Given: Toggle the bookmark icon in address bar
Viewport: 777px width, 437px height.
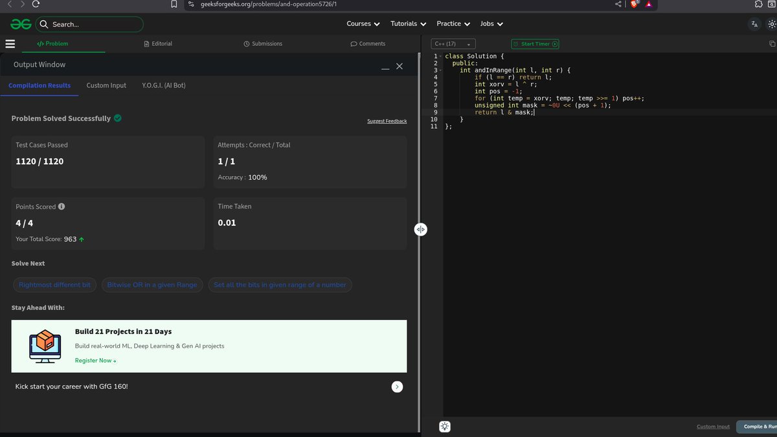Looking at the screenshot, I should pyautogui.click(x=173, y=5).
